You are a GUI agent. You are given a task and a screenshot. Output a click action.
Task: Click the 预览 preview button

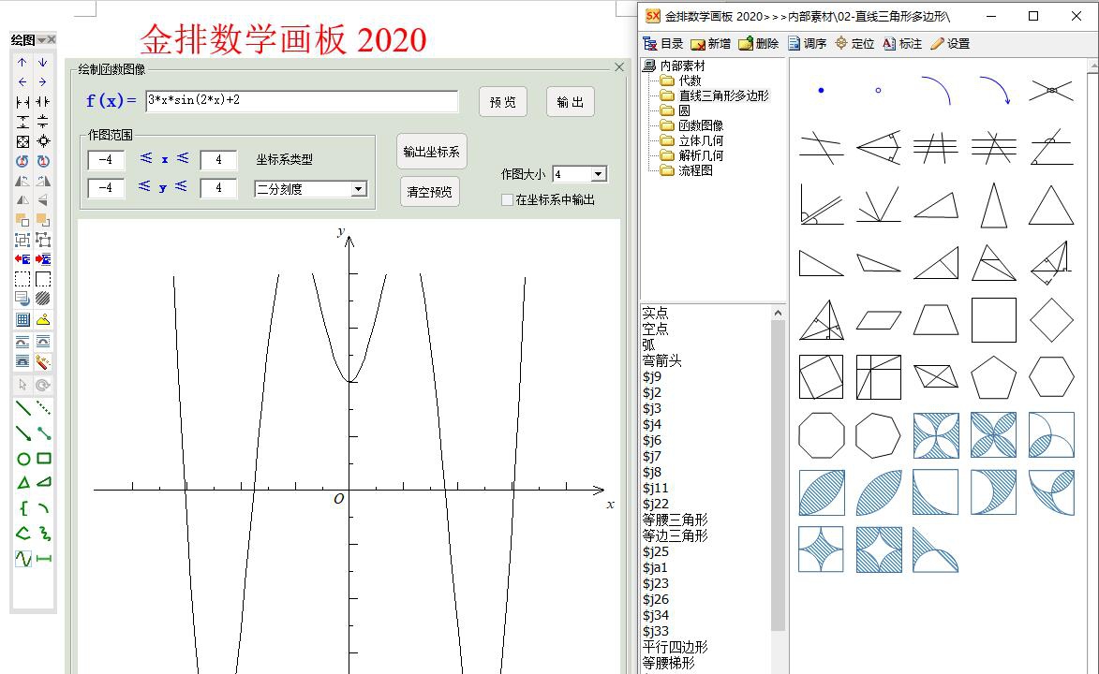pos(503,102)
